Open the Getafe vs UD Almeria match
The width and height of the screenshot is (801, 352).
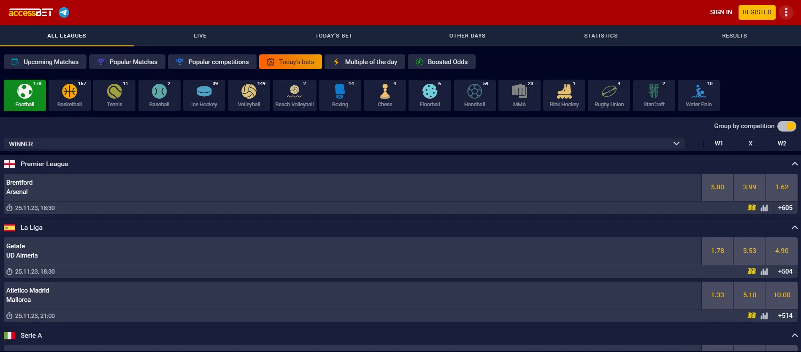(x=352, y=251)
